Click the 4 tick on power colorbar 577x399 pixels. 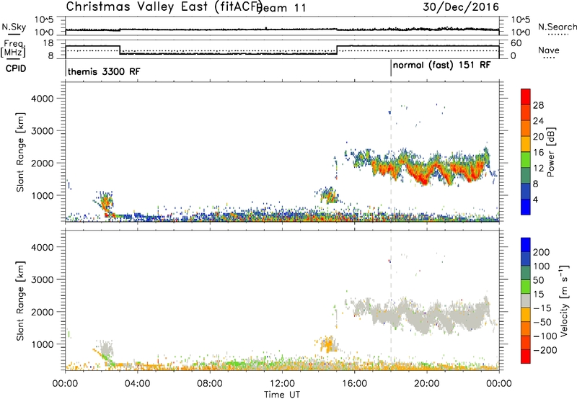click(536, 199)
